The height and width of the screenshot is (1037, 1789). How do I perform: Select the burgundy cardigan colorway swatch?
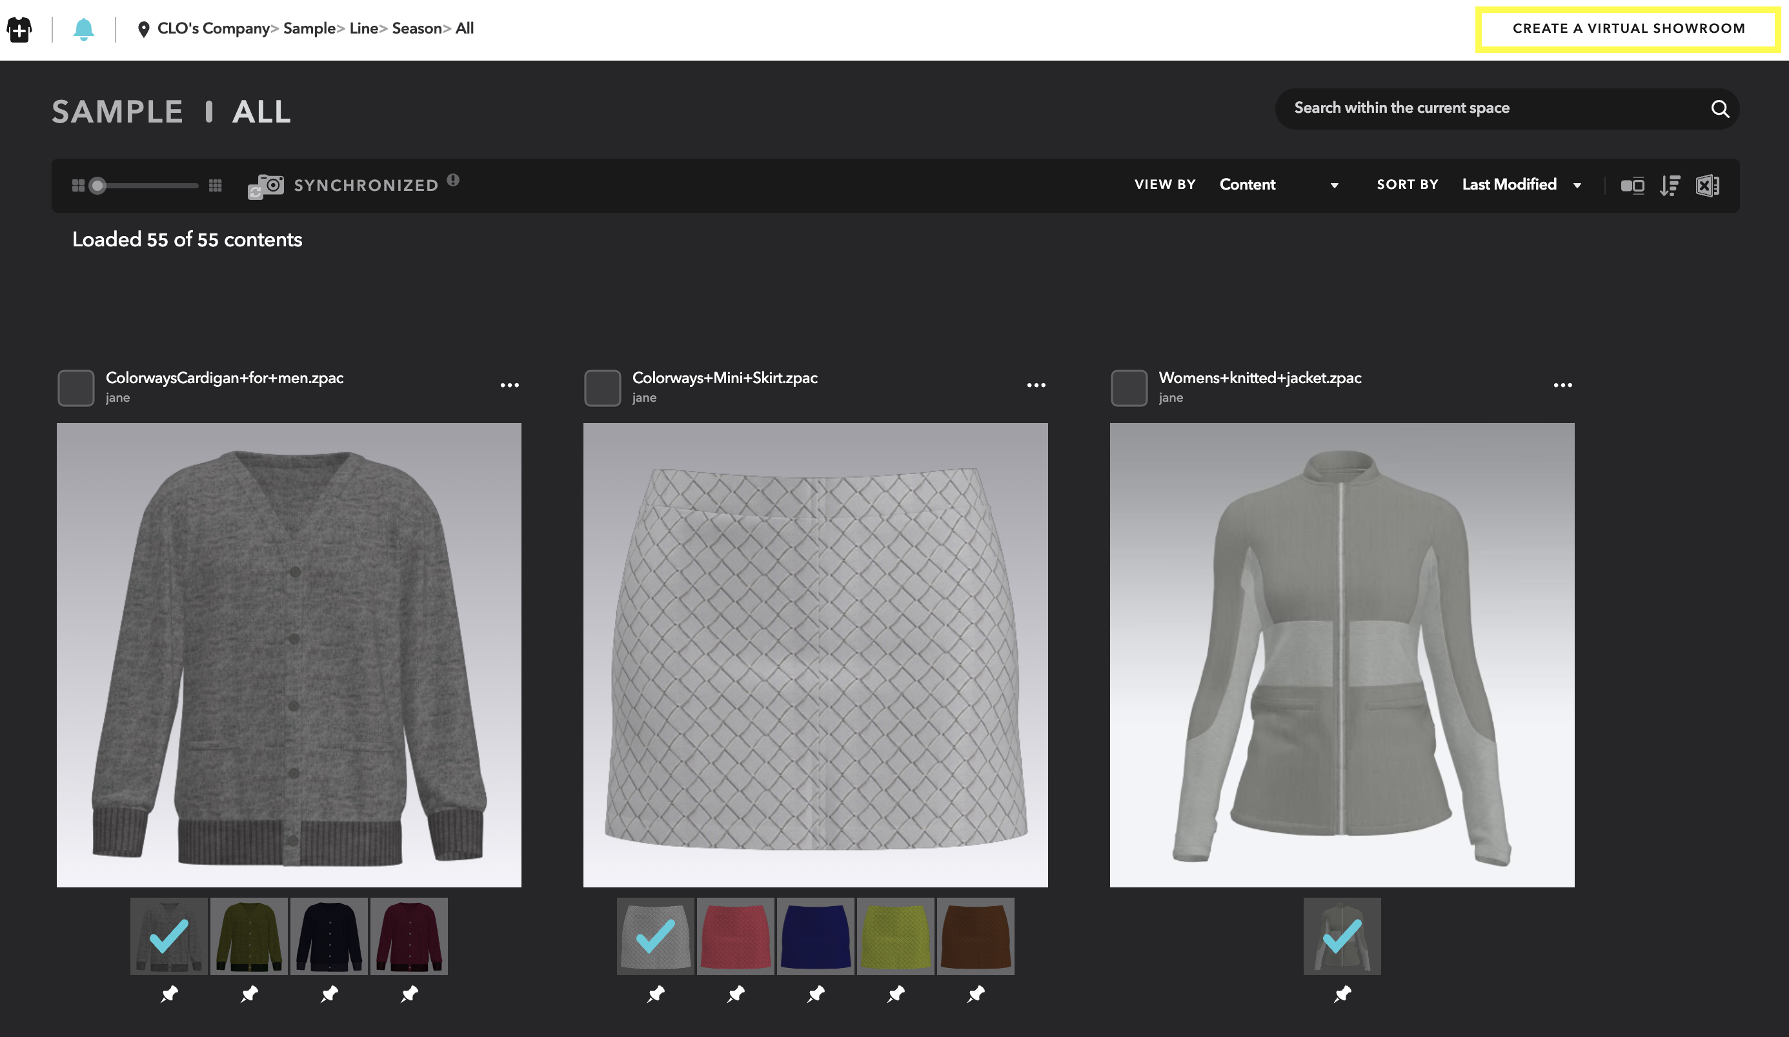pos(410,936)
